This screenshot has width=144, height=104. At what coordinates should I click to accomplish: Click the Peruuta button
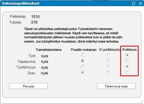coord(29,86)
